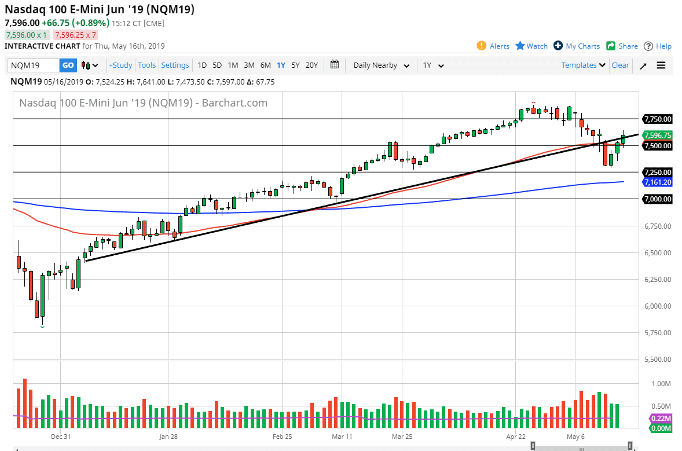Open the calendar date picker icon
Image resolution: width=682 pixels, height=451 pixels.
point(334,65)
